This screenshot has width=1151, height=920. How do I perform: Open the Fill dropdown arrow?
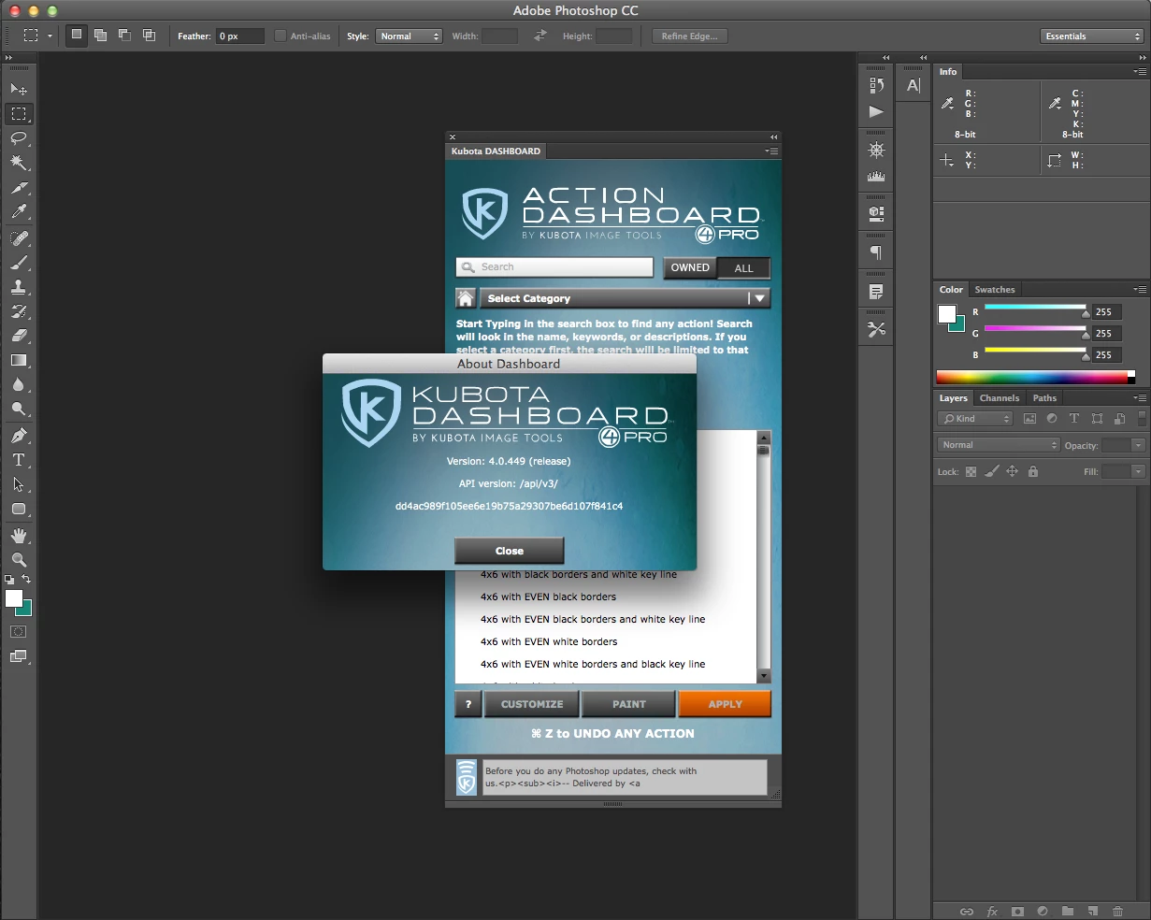pos(1138,472)
